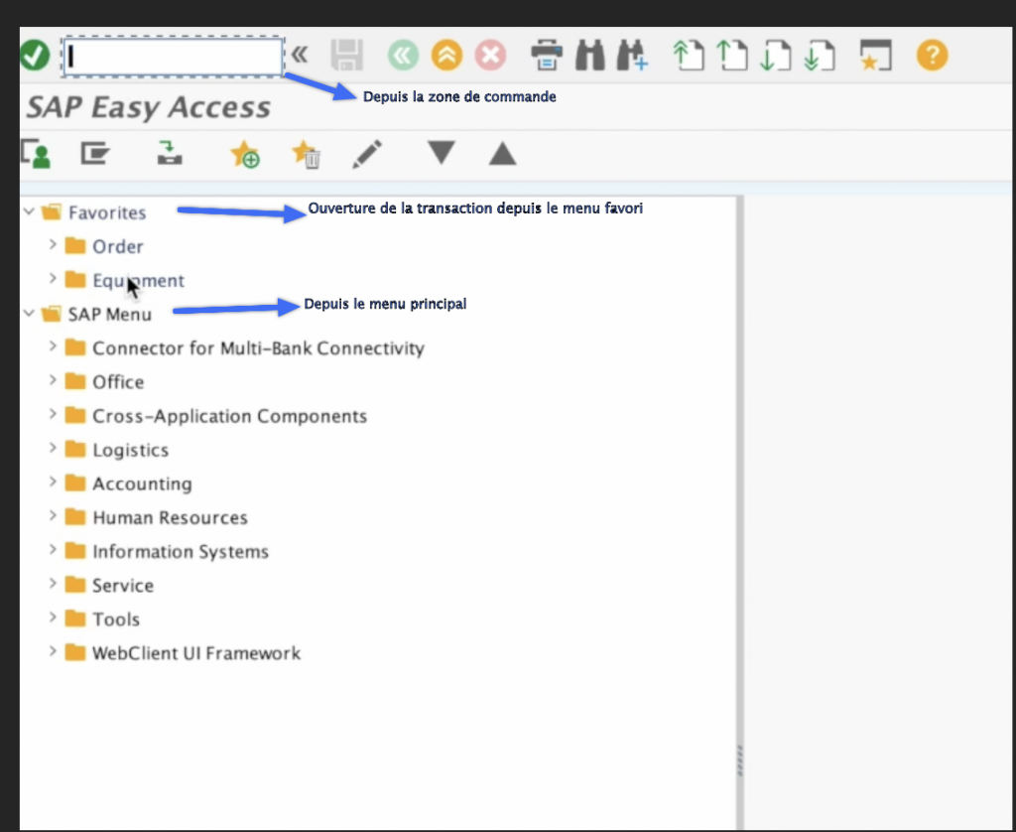This screenshot has height=832, width=1016.
Task: Click Add to Favorites star icon
Action: tap(244, 155)
